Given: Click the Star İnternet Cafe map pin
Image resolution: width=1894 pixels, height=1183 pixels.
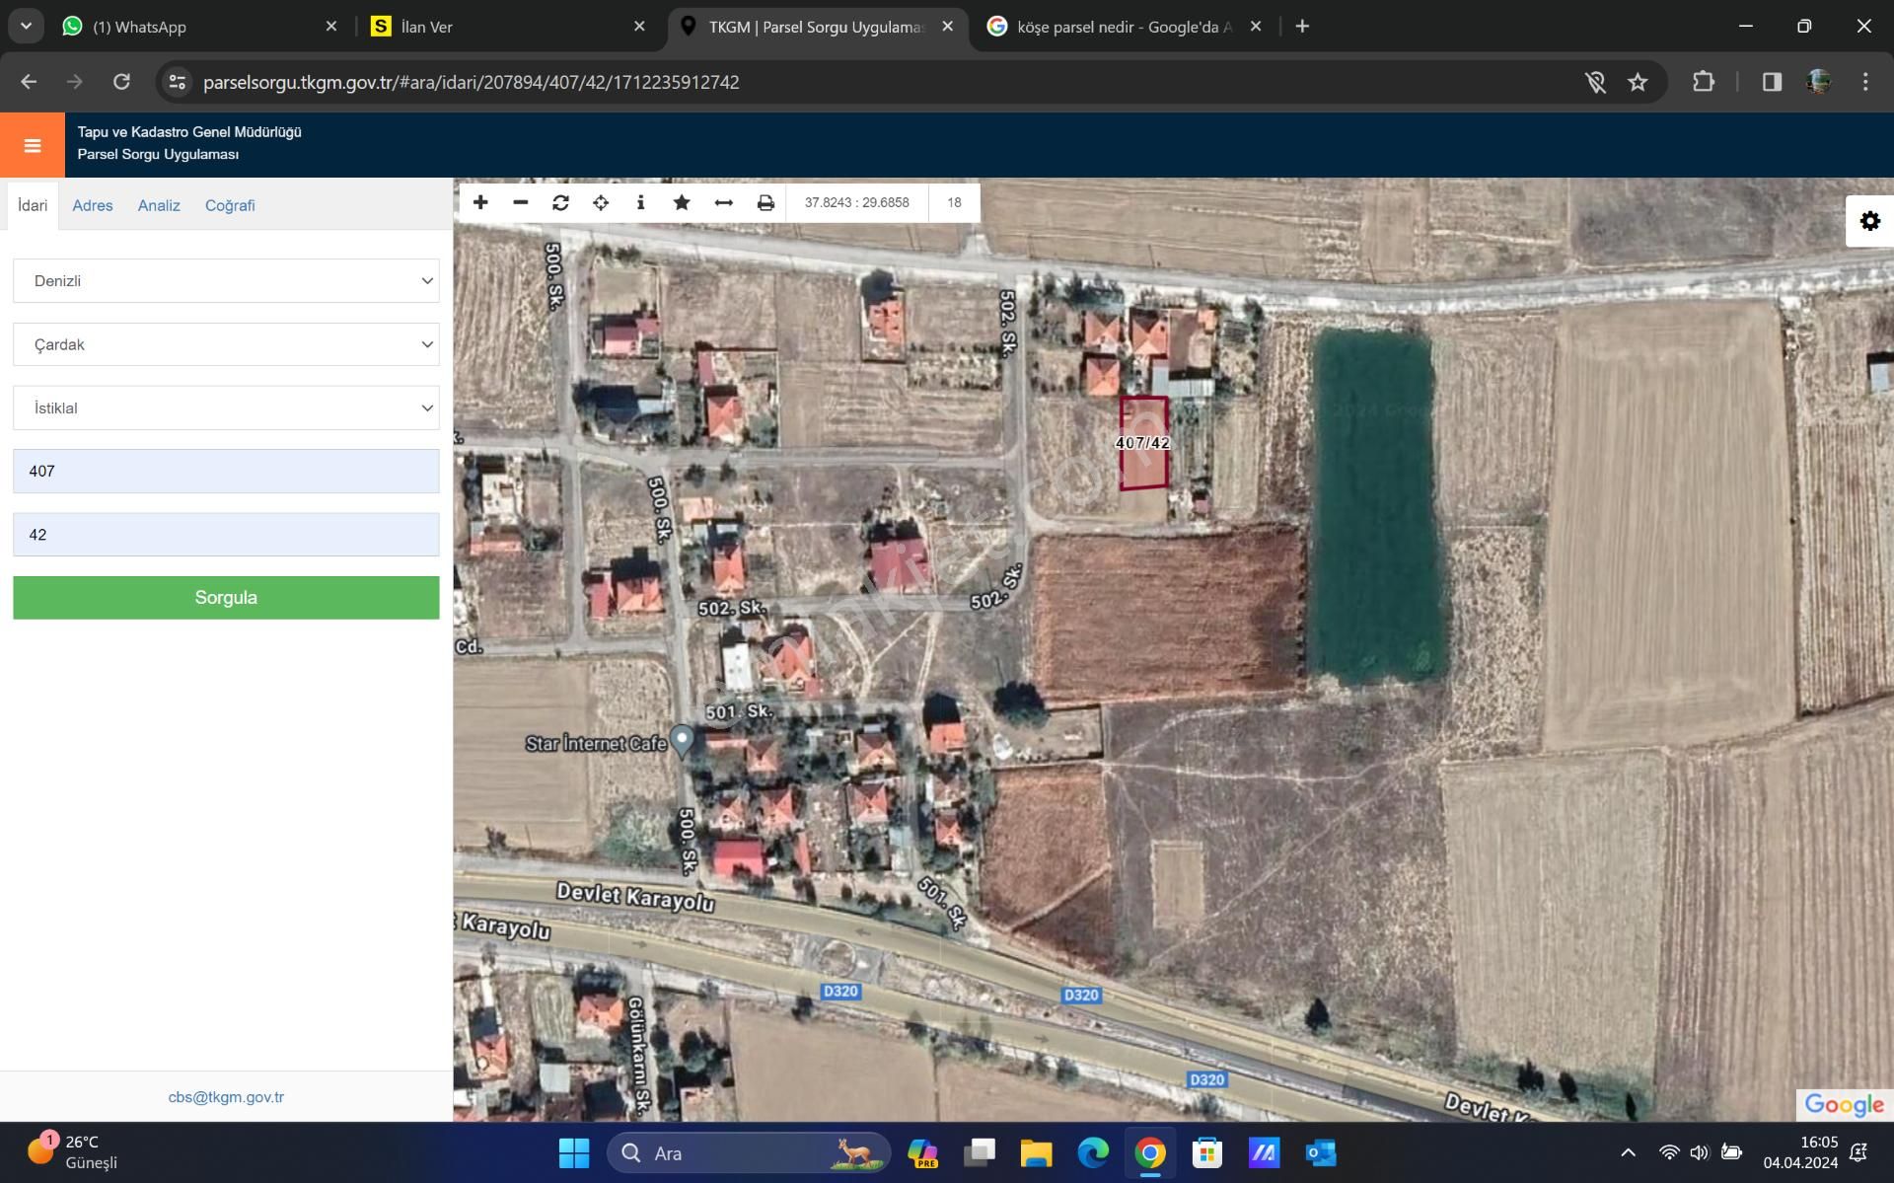Looking at the screenshot, I should coord(682,740).
